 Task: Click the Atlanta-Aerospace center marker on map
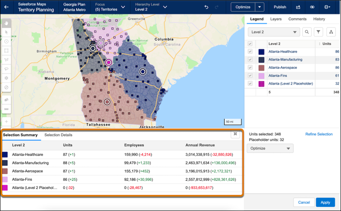pos(107,102)
